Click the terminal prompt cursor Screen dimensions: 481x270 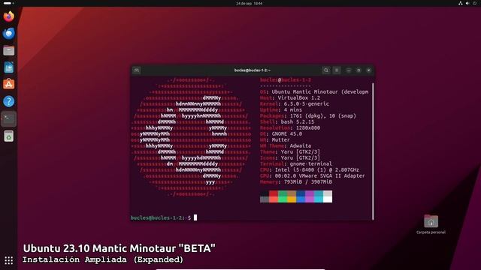[x=195, y=217]
